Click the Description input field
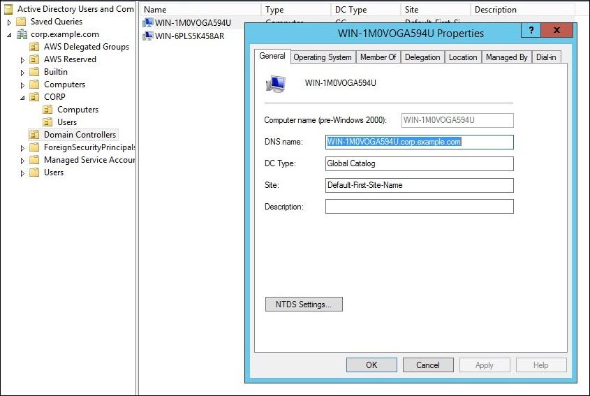Screen dimensions: 590x396 point(419,207)
